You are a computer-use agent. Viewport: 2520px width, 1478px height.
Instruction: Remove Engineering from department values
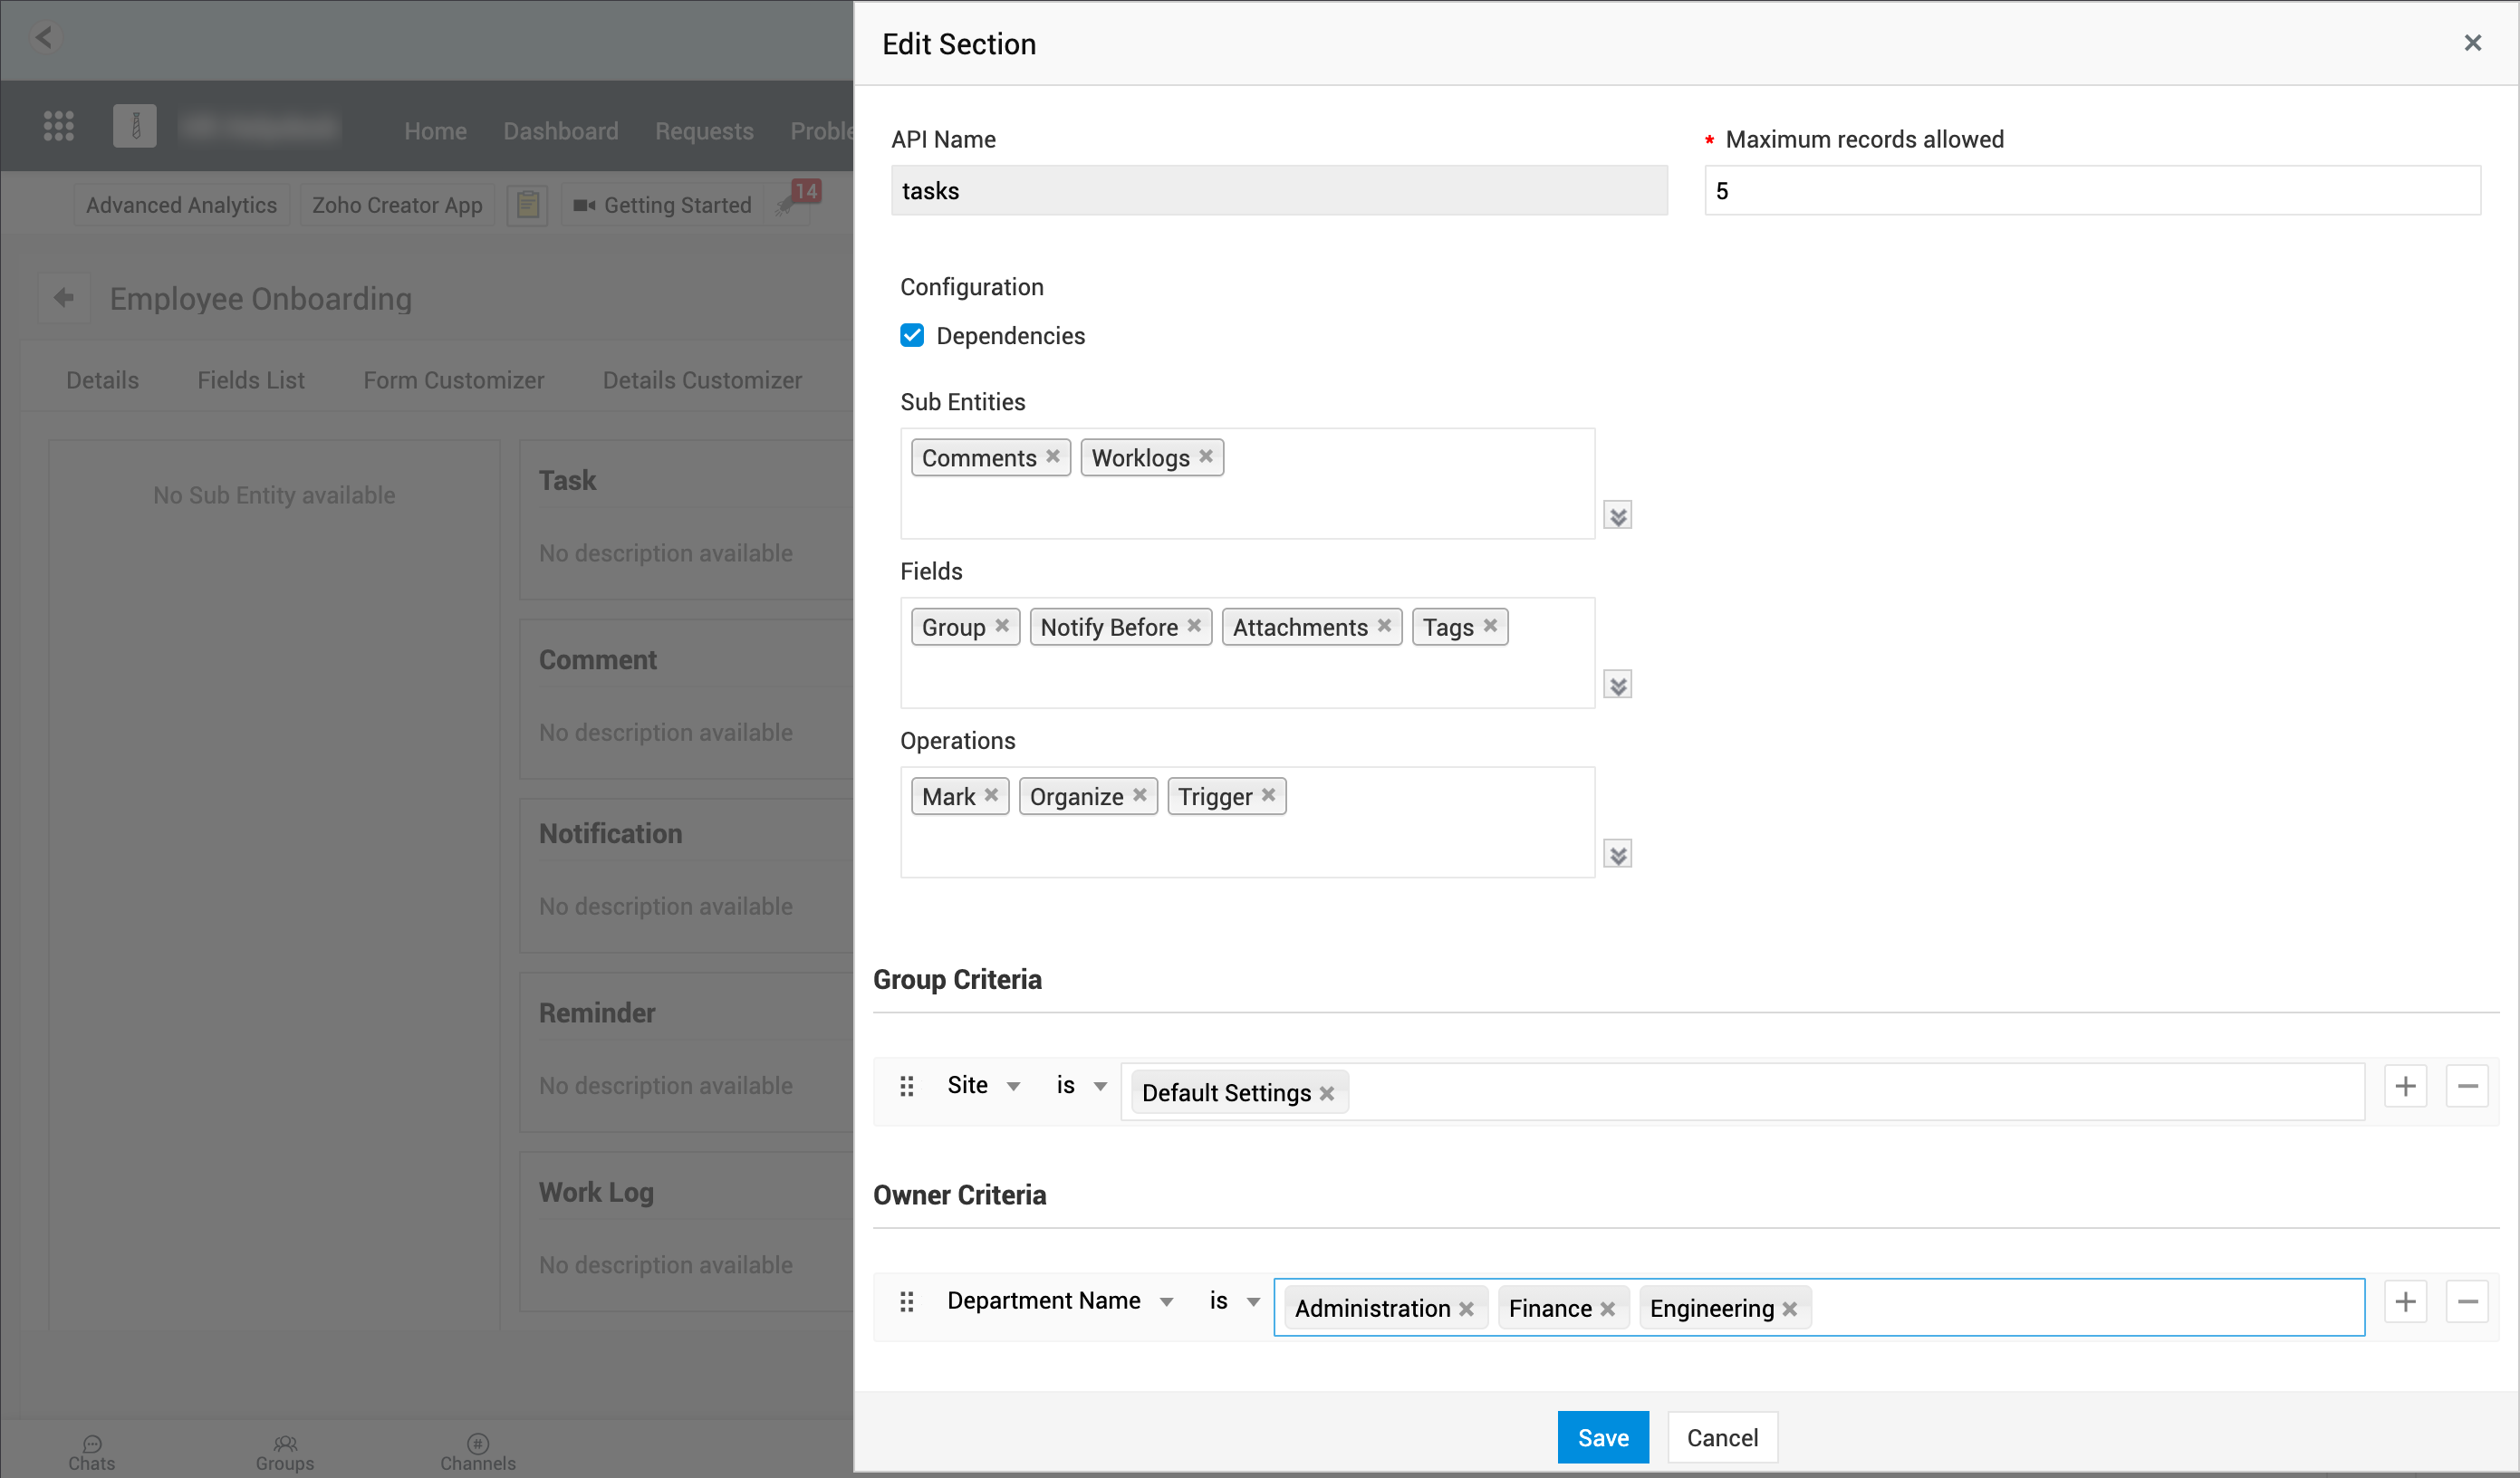1790,1309
